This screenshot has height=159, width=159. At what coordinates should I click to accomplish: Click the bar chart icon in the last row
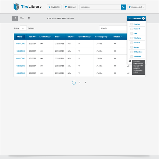pos(128,73)
